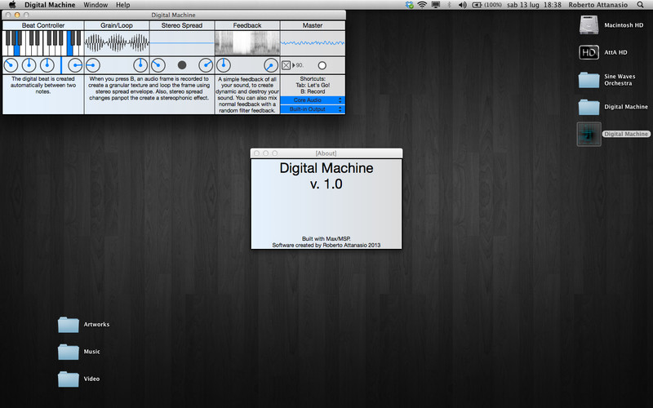Screen dimensions: 653x408
Task: Toggle the Master audio on/off X checkbox
Action: [x=287, y=65]
